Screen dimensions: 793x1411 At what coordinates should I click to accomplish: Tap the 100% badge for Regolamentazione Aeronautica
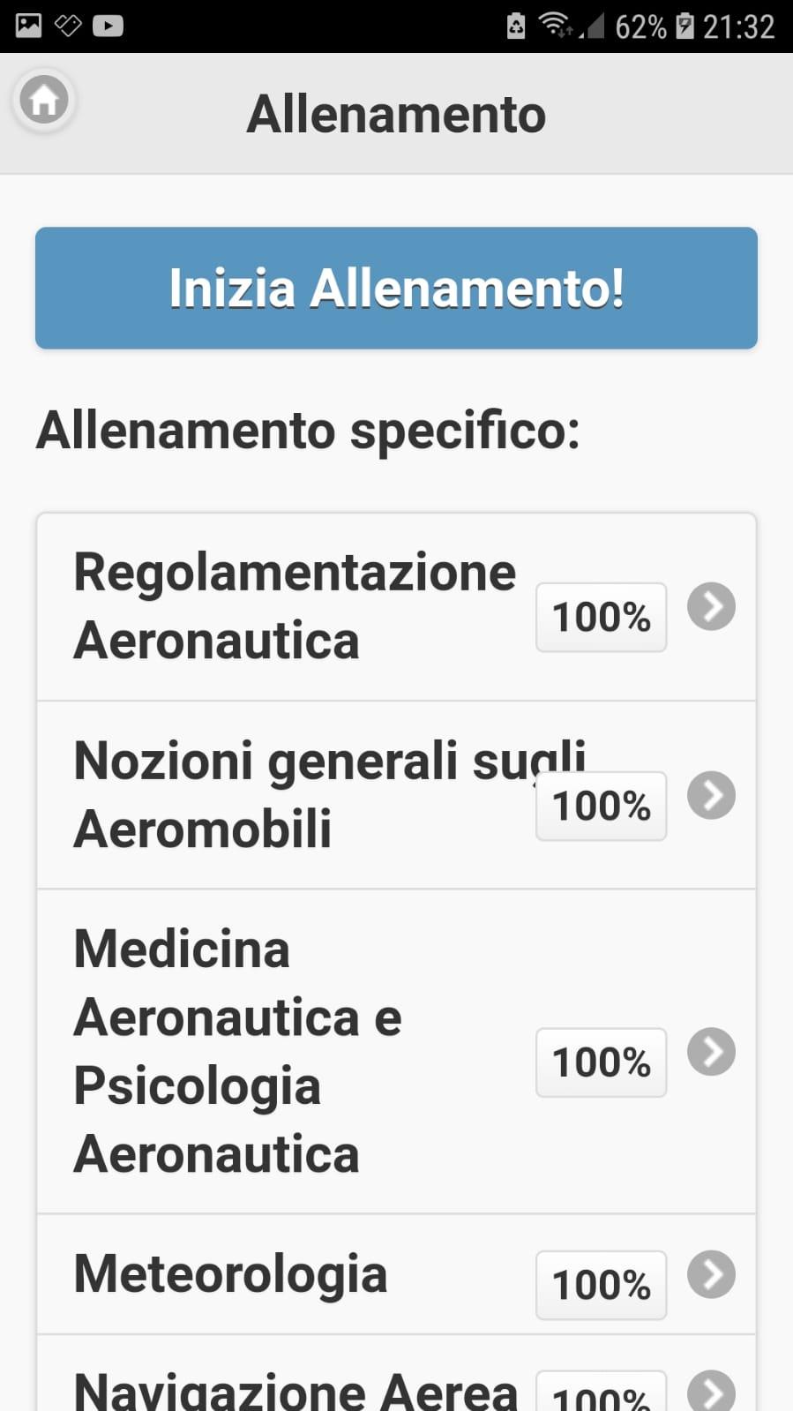click(601, 617)
